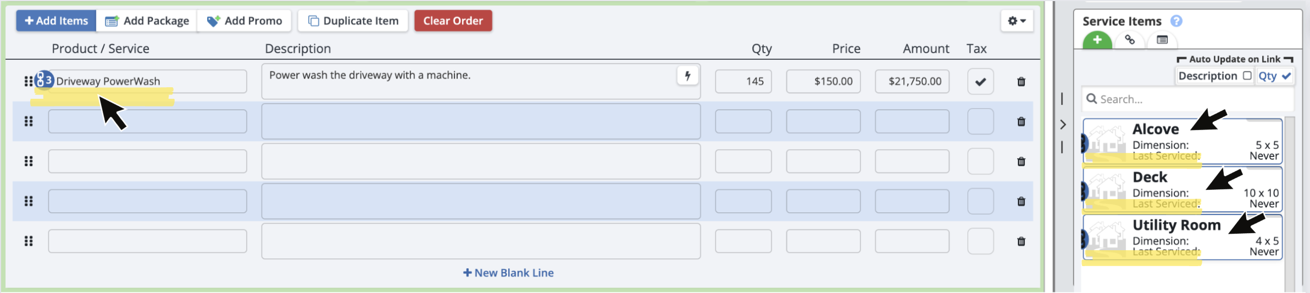Toggle Qty auto update on link
Screen dimensions: 1310x293
(x=1286, y=76)
